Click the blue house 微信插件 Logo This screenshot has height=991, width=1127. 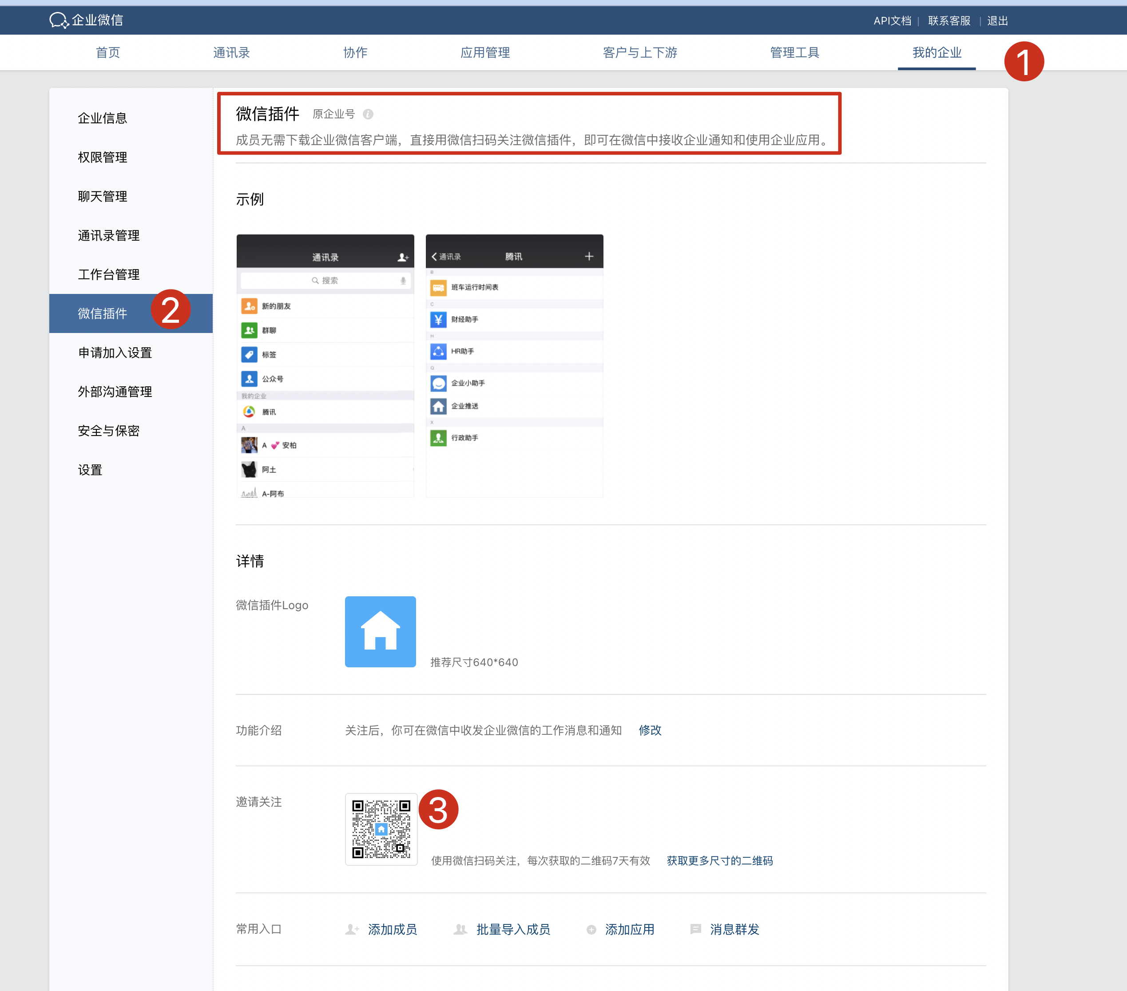[380, 632]
